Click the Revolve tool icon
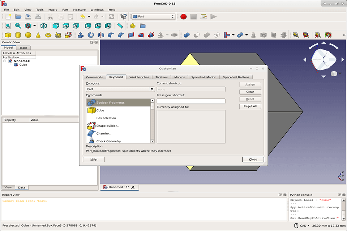347x231 pixels. coord(91,35)
